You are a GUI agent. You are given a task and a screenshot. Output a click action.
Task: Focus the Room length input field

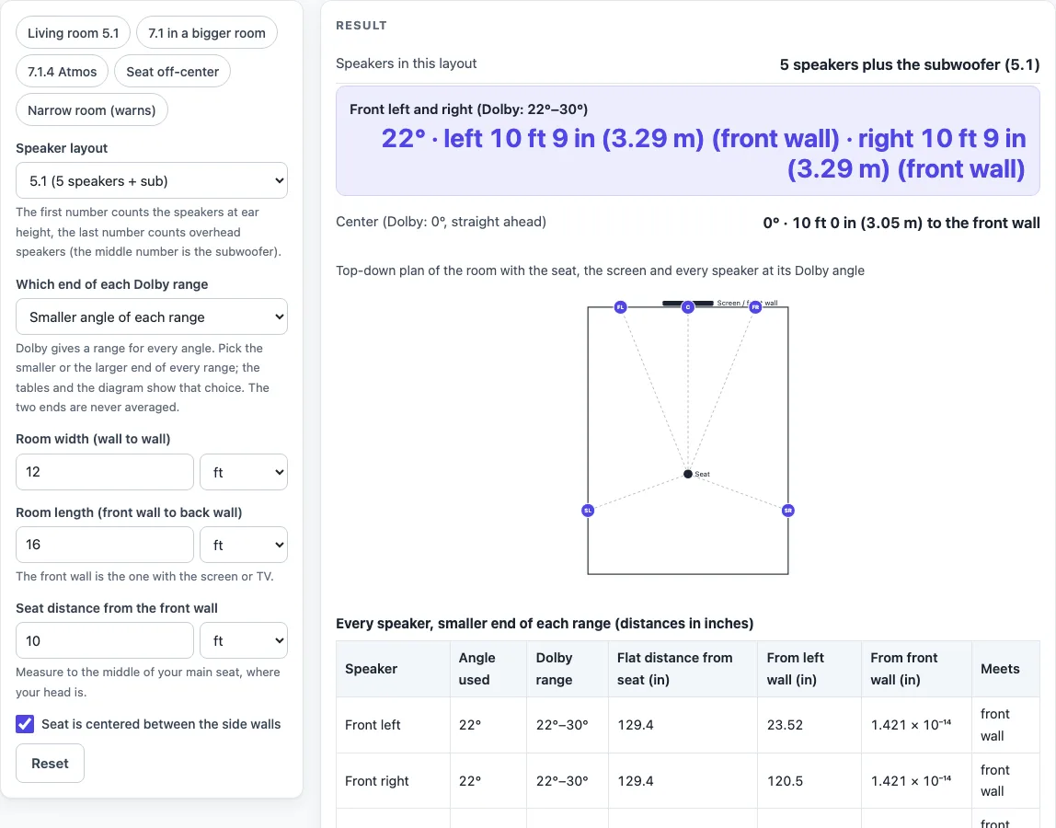(x=104, y=545)
